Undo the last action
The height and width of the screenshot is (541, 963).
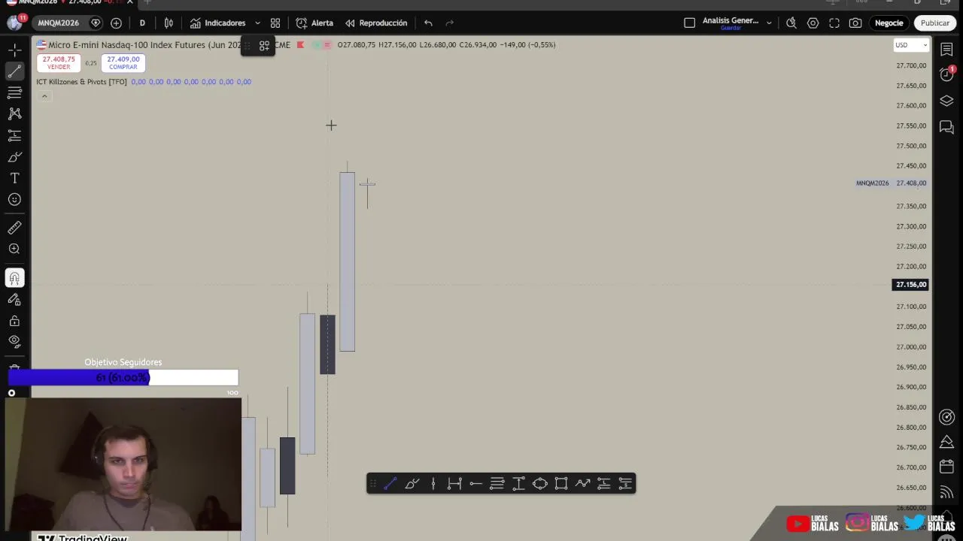pyautogui.click(x=428, y=23)
